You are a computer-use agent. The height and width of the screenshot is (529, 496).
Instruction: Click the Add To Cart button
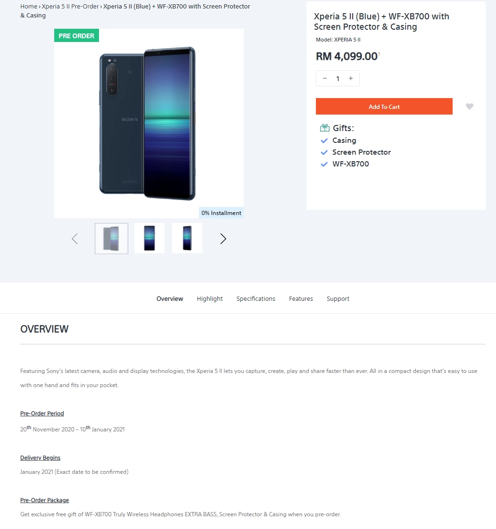[x=384, y=107]
